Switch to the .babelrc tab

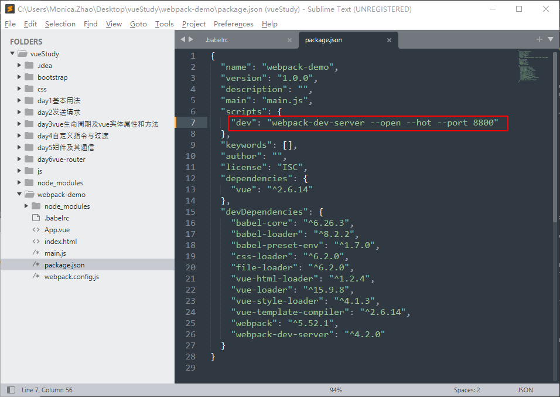217,40
